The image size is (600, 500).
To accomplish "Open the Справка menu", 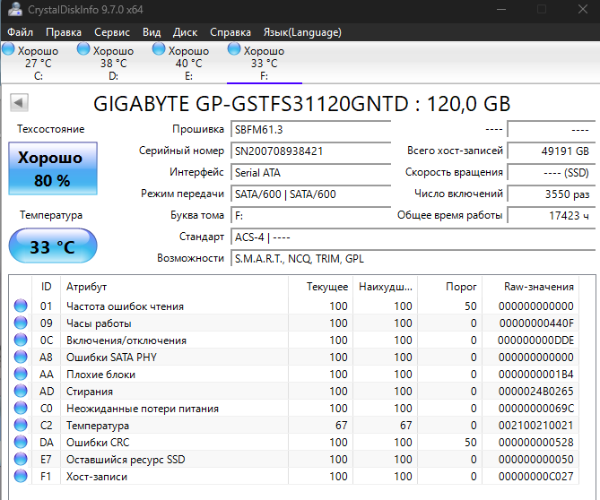I will pyautogui.click(x=230, y=32).
